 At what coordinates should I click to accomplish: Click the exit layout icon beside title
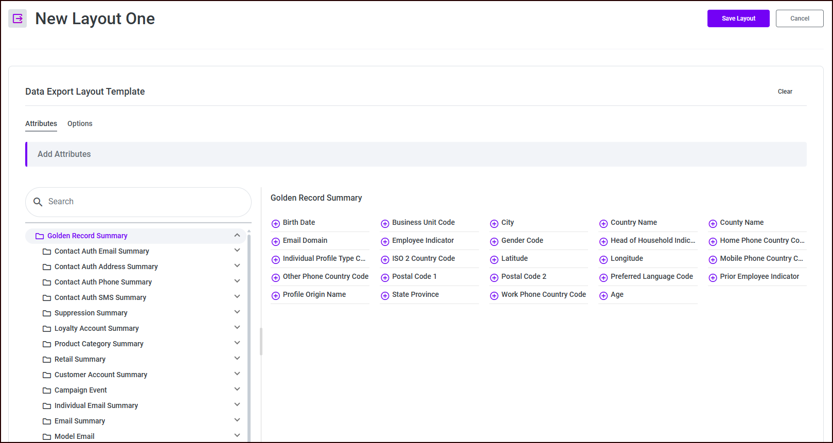[17, 19]
